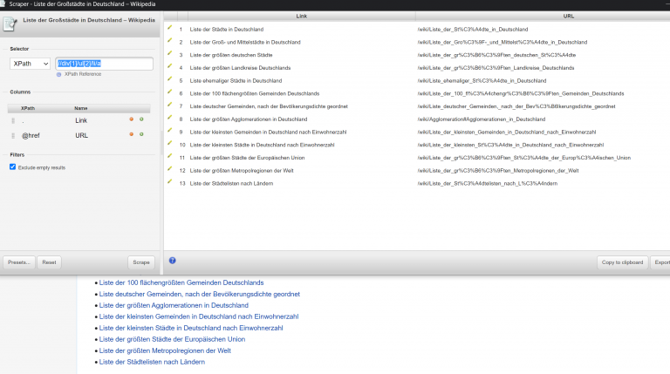Open link Liste der Städtelisten nach Ländern
This screenshot has height=374, width=670.
[152, 362]
